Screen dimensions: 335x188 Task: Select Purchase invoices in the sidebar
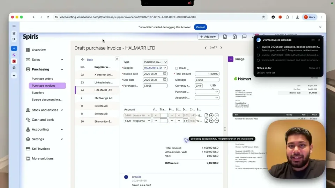coord(47,86)
